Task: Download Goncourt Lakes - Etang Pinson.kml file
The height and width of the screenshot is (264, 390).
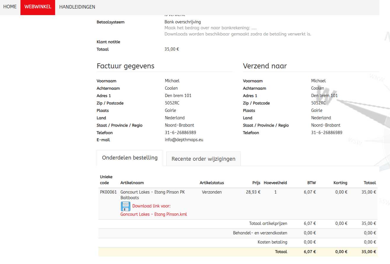Action: click(154, 214)
